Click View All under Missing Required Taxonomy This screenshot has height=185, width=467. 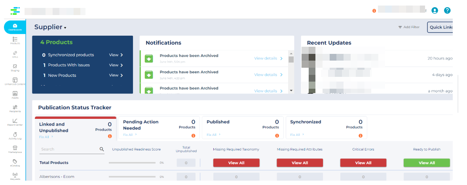(x=236, y=163)
